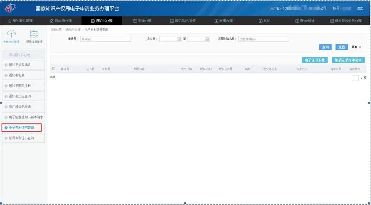The width and height of the screenshot is (371, 205).
Task: Click the home icon beside 我的案件管理
Action: click(x=10, y=21)
